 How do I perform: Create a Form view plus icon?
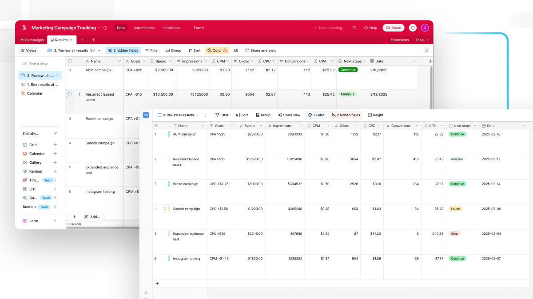coord(55,221)
